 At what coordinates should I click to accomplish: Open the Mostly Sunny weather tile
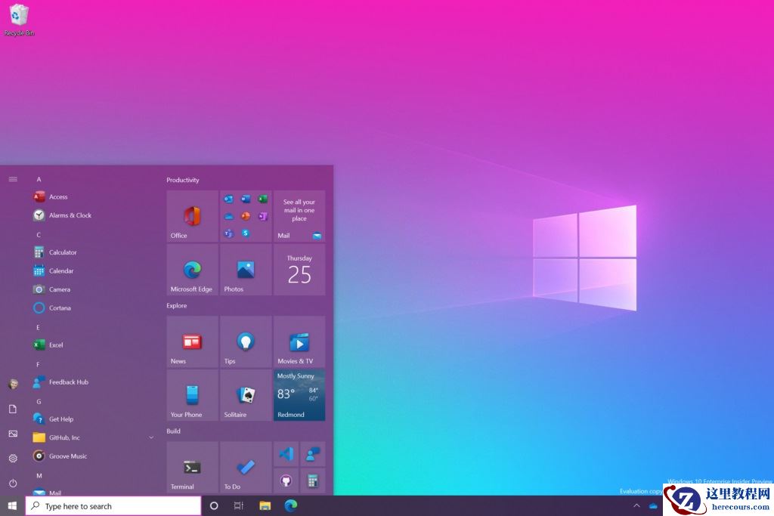(x=299, y=394)
